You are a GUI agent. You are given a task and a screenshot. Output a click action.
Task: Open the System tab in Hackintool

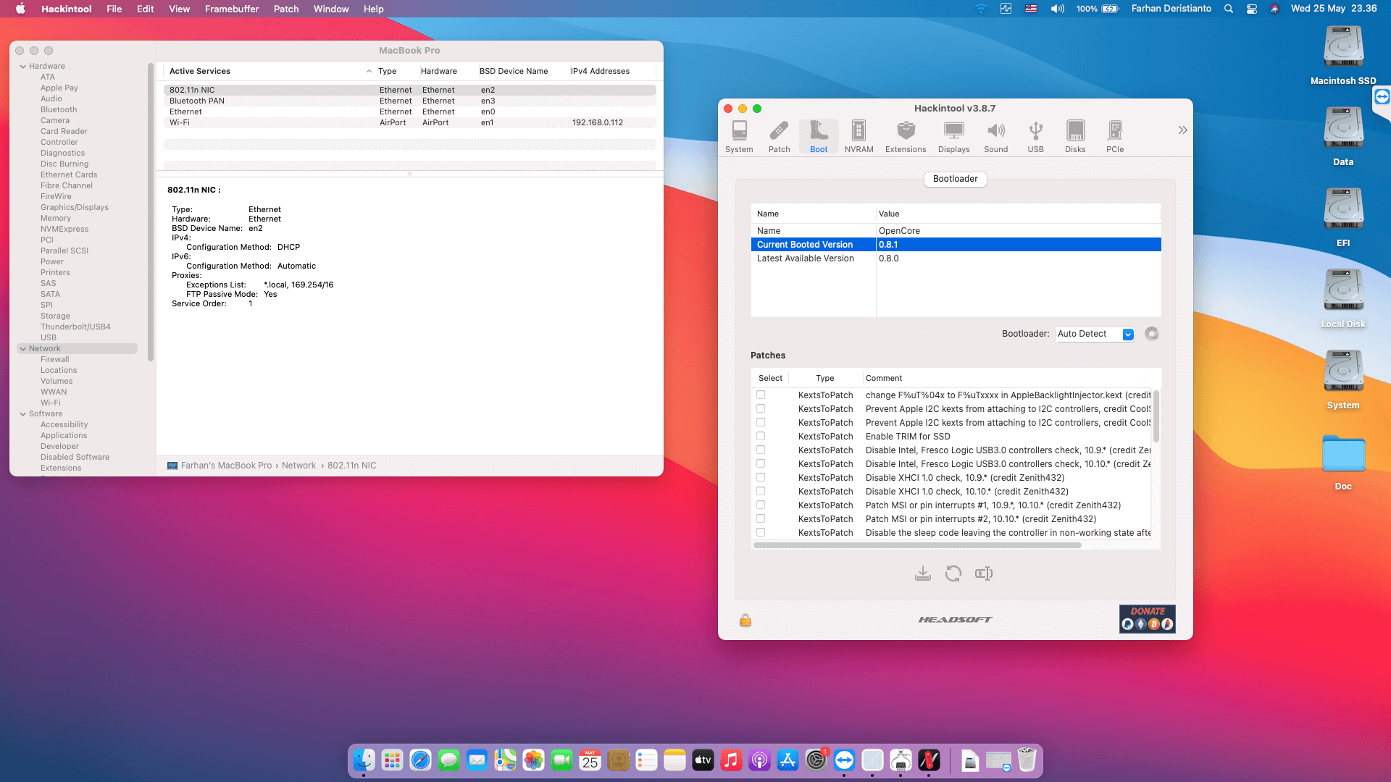[x=739, y=135]
